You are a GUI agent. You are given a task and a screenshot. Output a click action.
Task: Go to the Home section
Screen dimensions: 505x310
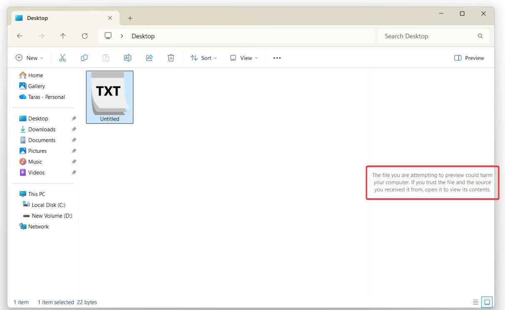point(35,75)
